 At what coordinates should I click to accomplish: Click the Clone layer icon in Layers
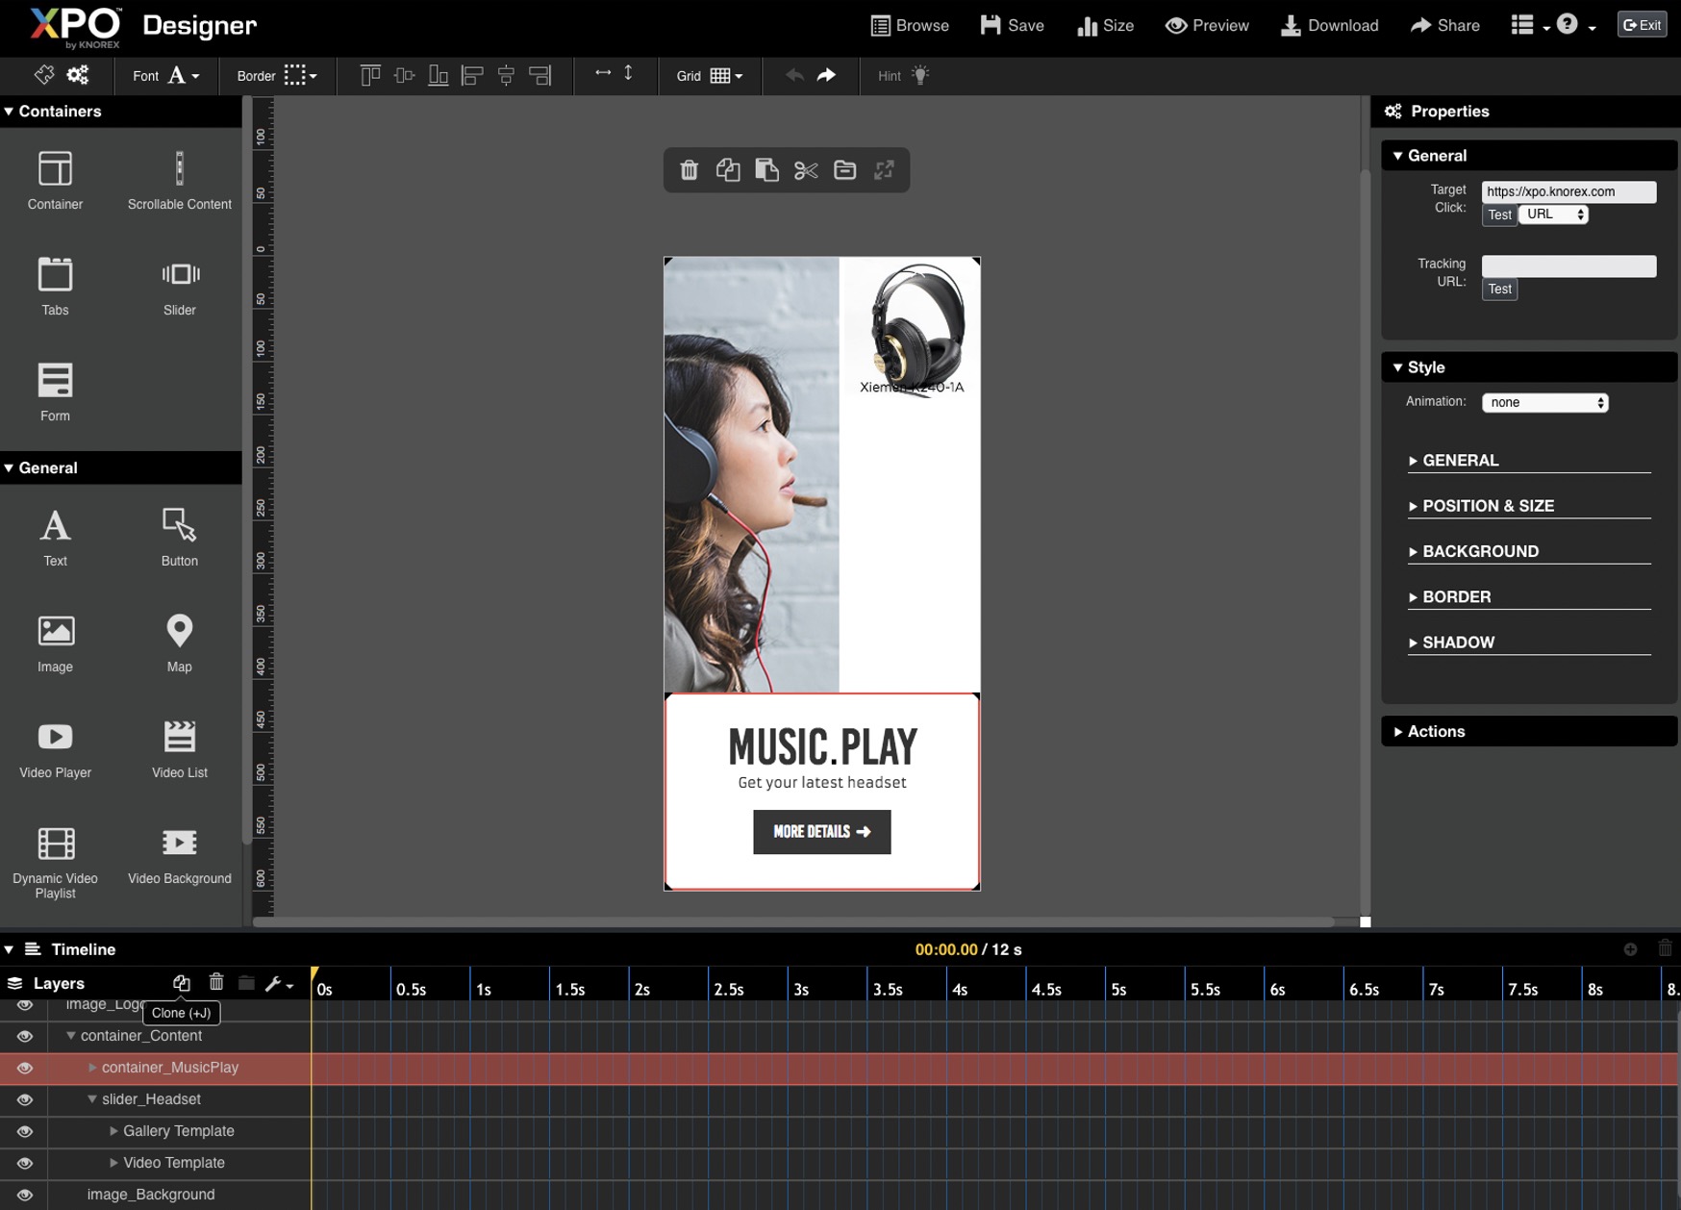coord(181,982)
